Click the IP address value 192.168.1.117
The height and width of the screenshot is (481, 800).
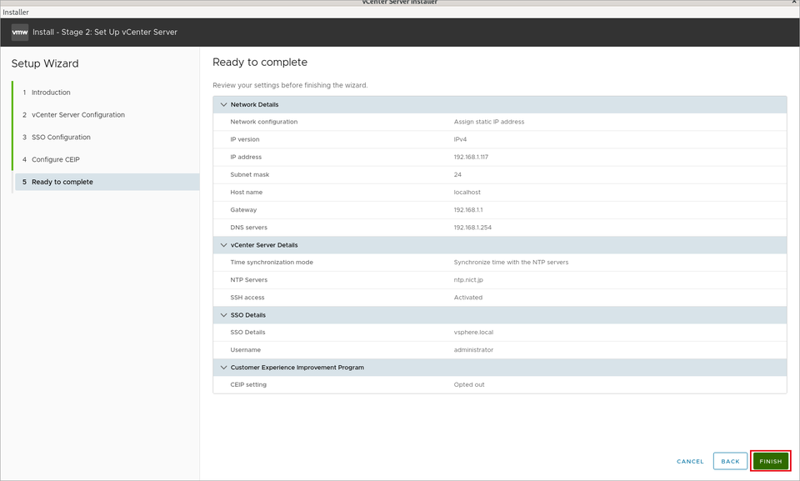(471, 158)
